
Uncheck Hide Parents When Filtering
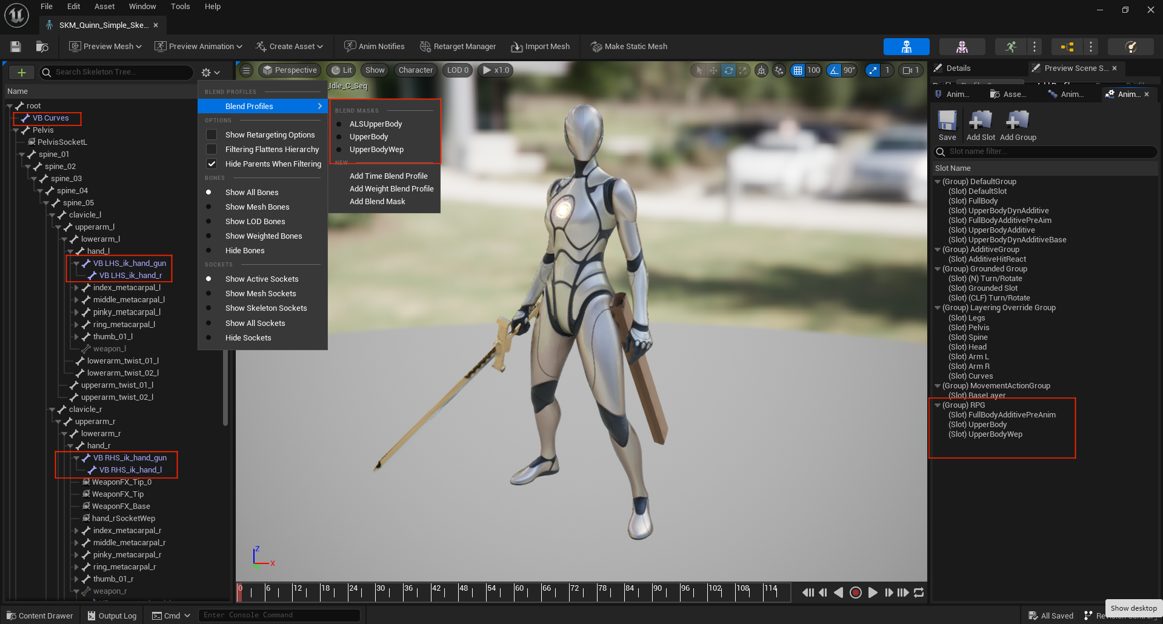212,164
